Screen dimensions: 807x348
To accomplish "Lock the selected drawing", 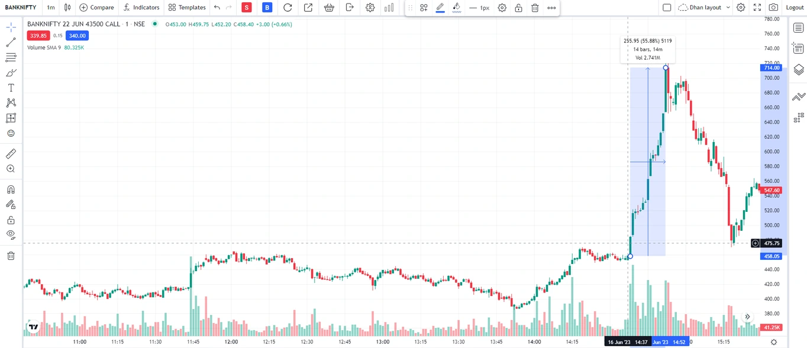I will (518, 8).
